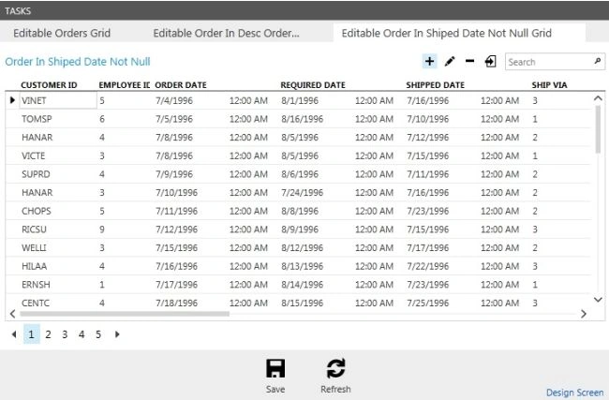Click grid vertical scrollbar up arrow
The image size is (609, 400).
(x=598, y=98)
